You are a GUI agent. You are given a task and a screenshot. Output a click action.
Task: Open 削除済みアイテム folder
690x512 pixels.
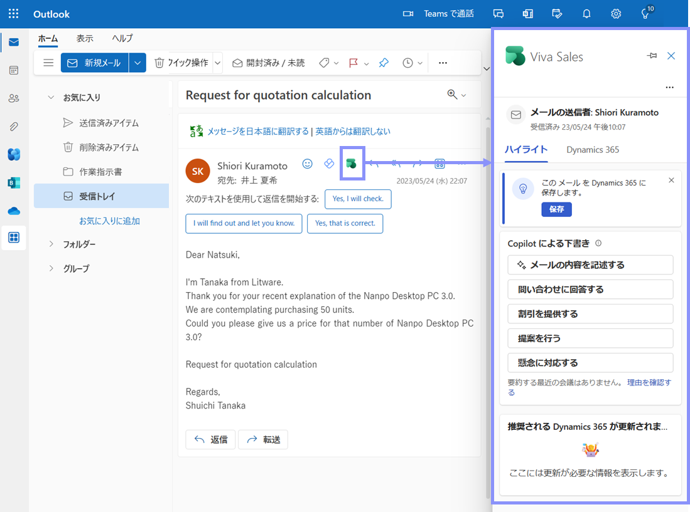[x=102, y=147]
